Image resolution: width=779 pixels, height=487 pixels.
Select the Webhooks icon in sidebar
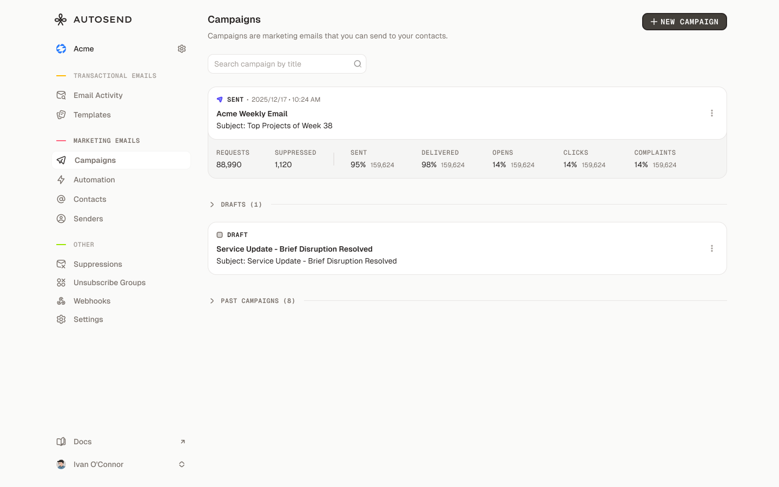(x=61, y=301)
